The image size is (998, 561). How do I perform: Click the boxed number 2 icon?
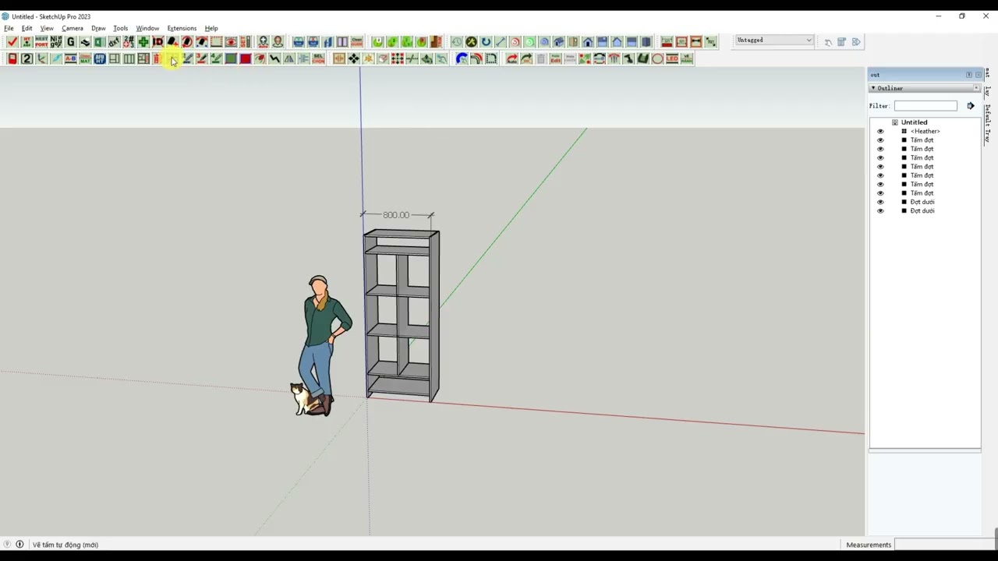click(27, 58)
